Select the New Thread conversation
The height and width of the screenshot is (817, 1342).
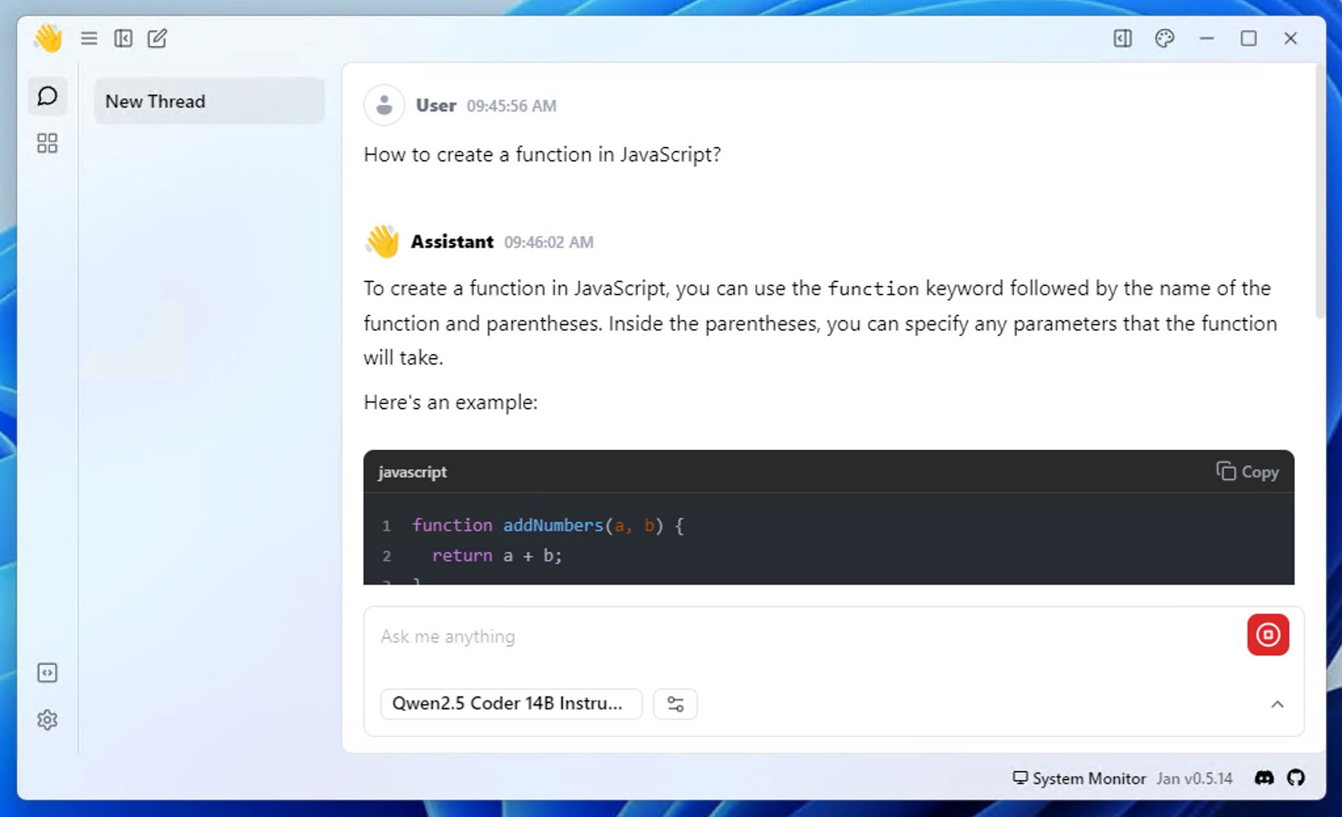(x=210, y=101)
